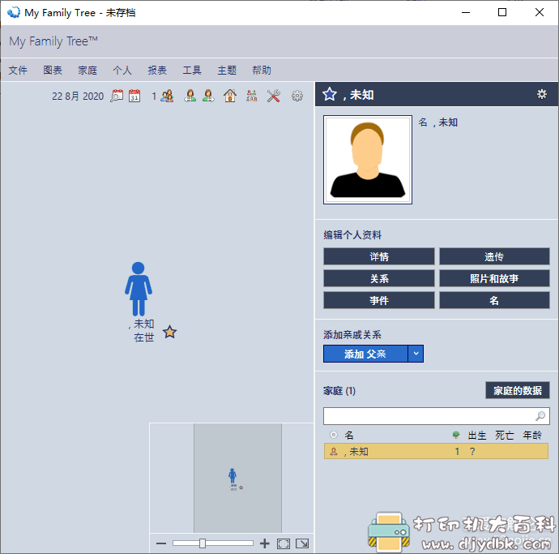Click the 年龄 column header
The height and width of the screenshot is (554, 559).
coord(532,435)
